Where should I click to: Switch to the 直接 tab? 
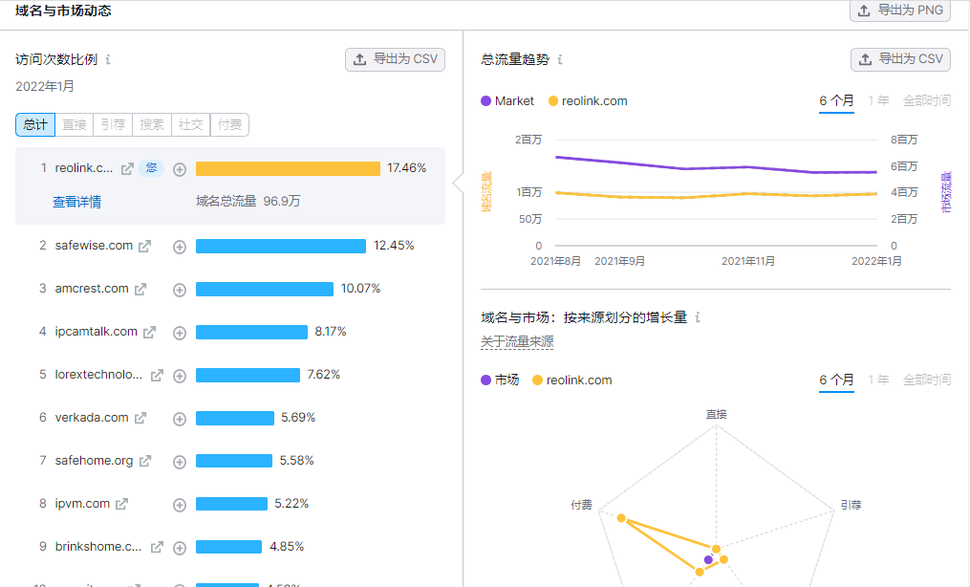click(x=75, y=124)
